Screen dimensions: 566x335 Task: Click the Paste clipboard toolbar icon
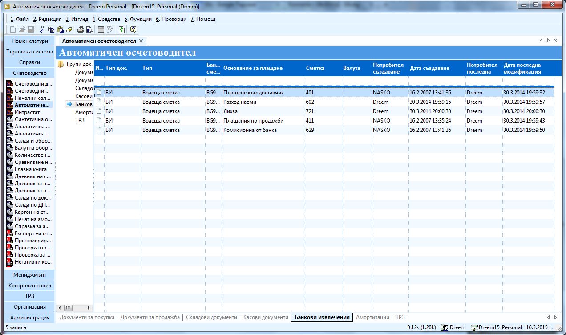(60, 29)
